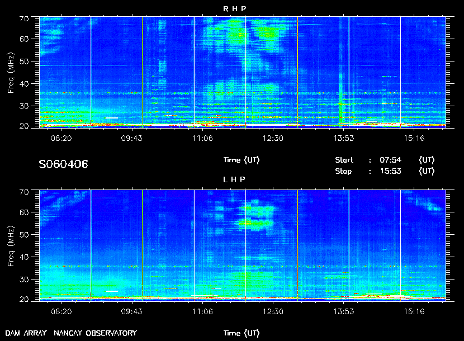The width and height of the screenshot is (464, 341).
Task: Click the Stop label
Action: click(x=343, y=171)
